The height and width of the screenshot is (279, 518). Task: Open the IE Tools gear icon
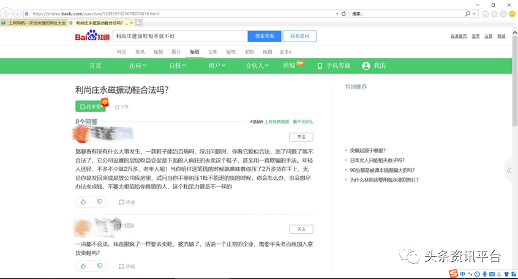503,14
